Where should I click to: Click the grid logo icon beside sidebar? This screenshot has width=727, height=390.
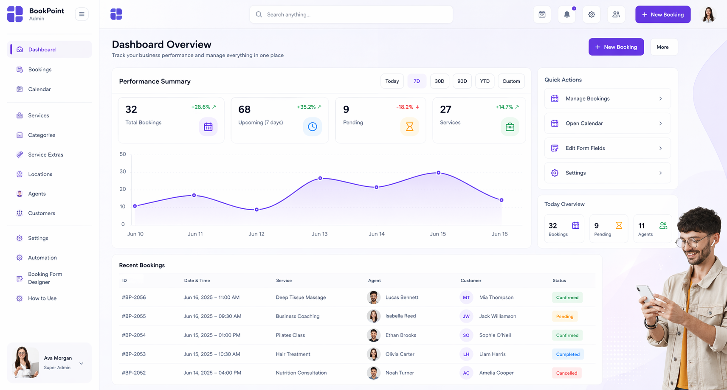tap(116, 14)
